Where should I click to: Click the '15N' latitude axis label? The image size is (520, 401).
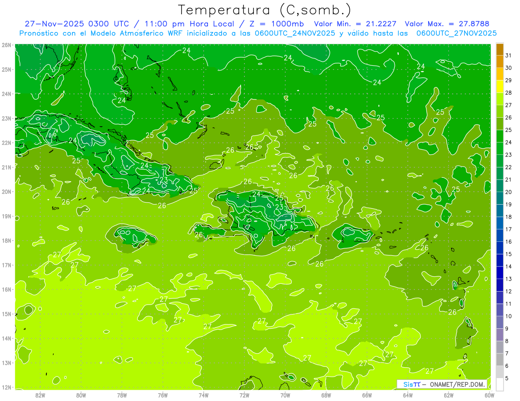tap(6, 314)
